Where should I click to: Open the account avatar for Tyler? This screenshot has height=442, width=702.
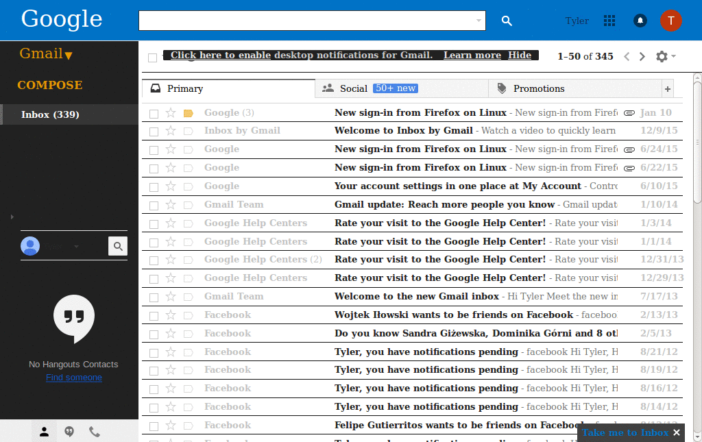(671, 21)
